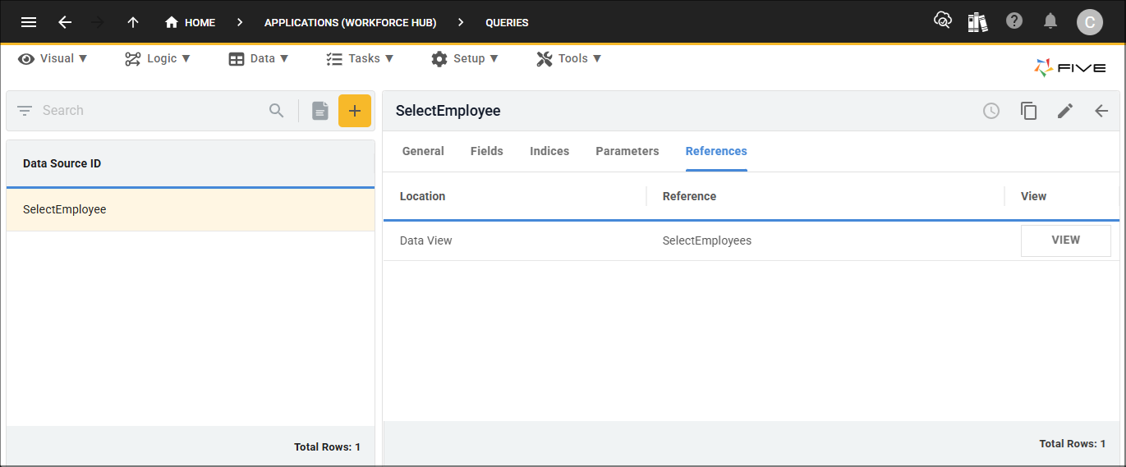Open the Logic menu
This screenshot has width=1126, height=467.
click(x=158, y=58)
